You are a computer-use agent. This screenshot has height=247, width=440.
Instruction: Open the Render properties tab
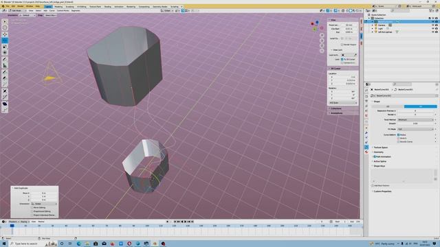(x=366, y=96)
